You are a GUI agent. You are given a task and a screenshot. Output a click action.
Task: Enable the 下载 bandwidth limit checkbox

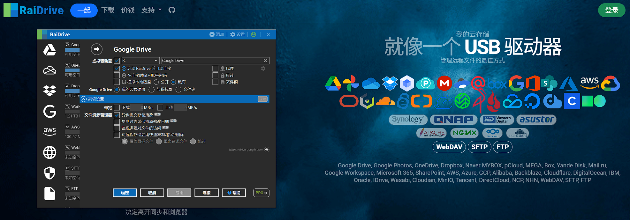click(x=117, y=107)
